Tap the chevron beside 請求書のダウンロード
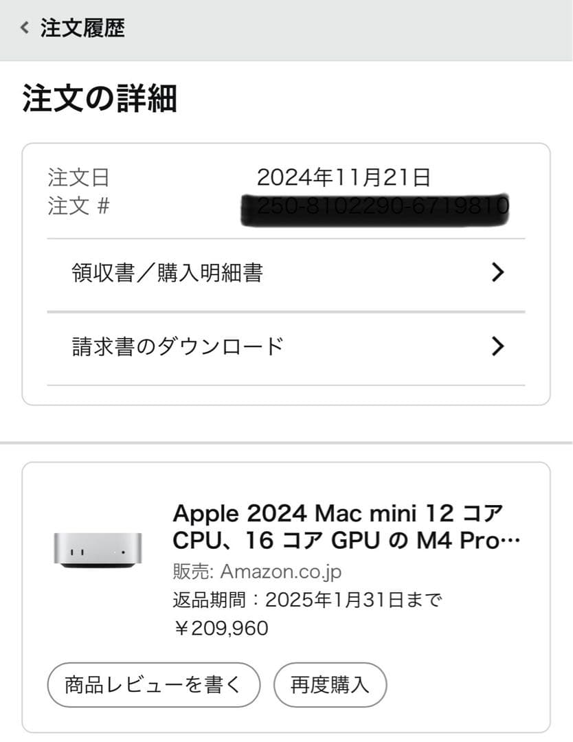Viewport: 573px width, 742px height. (498, 346)
